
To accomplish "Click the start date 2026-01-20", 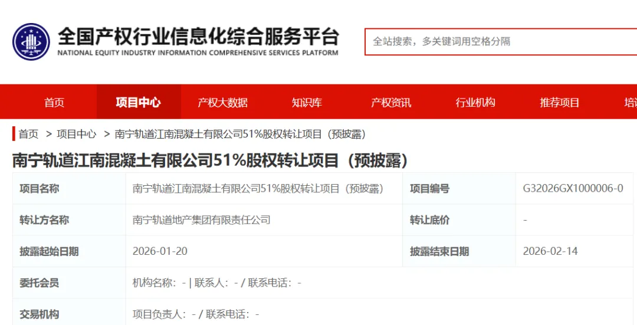I will tap(160, 251).
